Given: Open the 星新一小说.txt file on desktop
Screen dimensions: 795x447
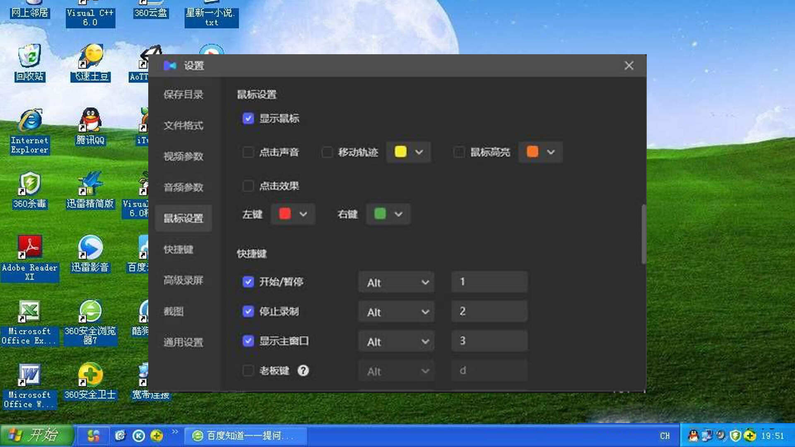Looking at the screenshot, I should (211, 14).
